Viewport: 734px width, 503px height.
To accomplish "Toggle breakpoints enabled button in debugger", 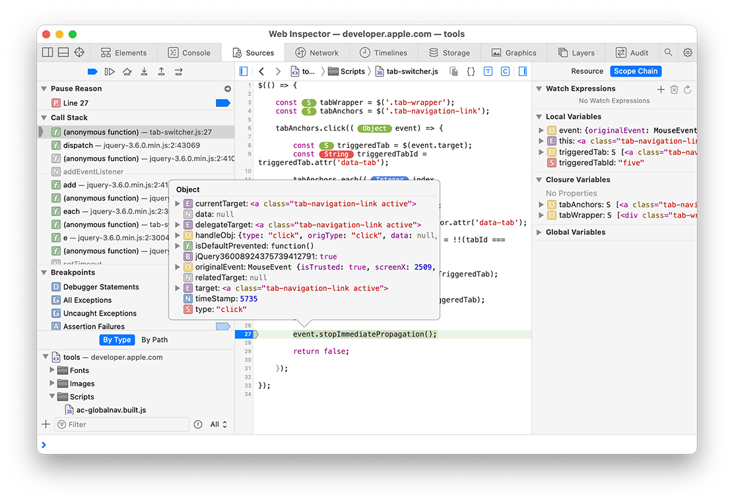I will click(x=92, y=72).
